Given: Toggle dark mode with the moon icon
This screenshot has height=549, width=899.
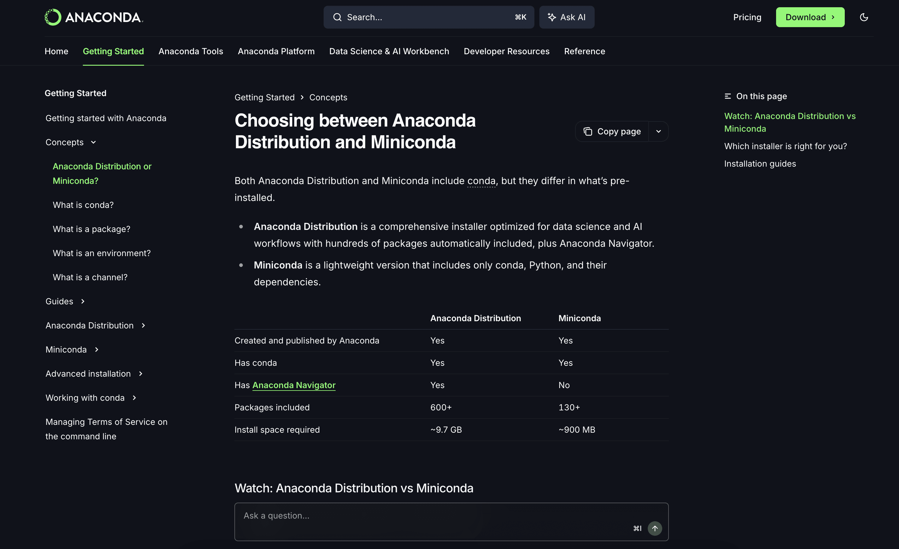Looking at the screenshot, I should (x=864, y=17).
